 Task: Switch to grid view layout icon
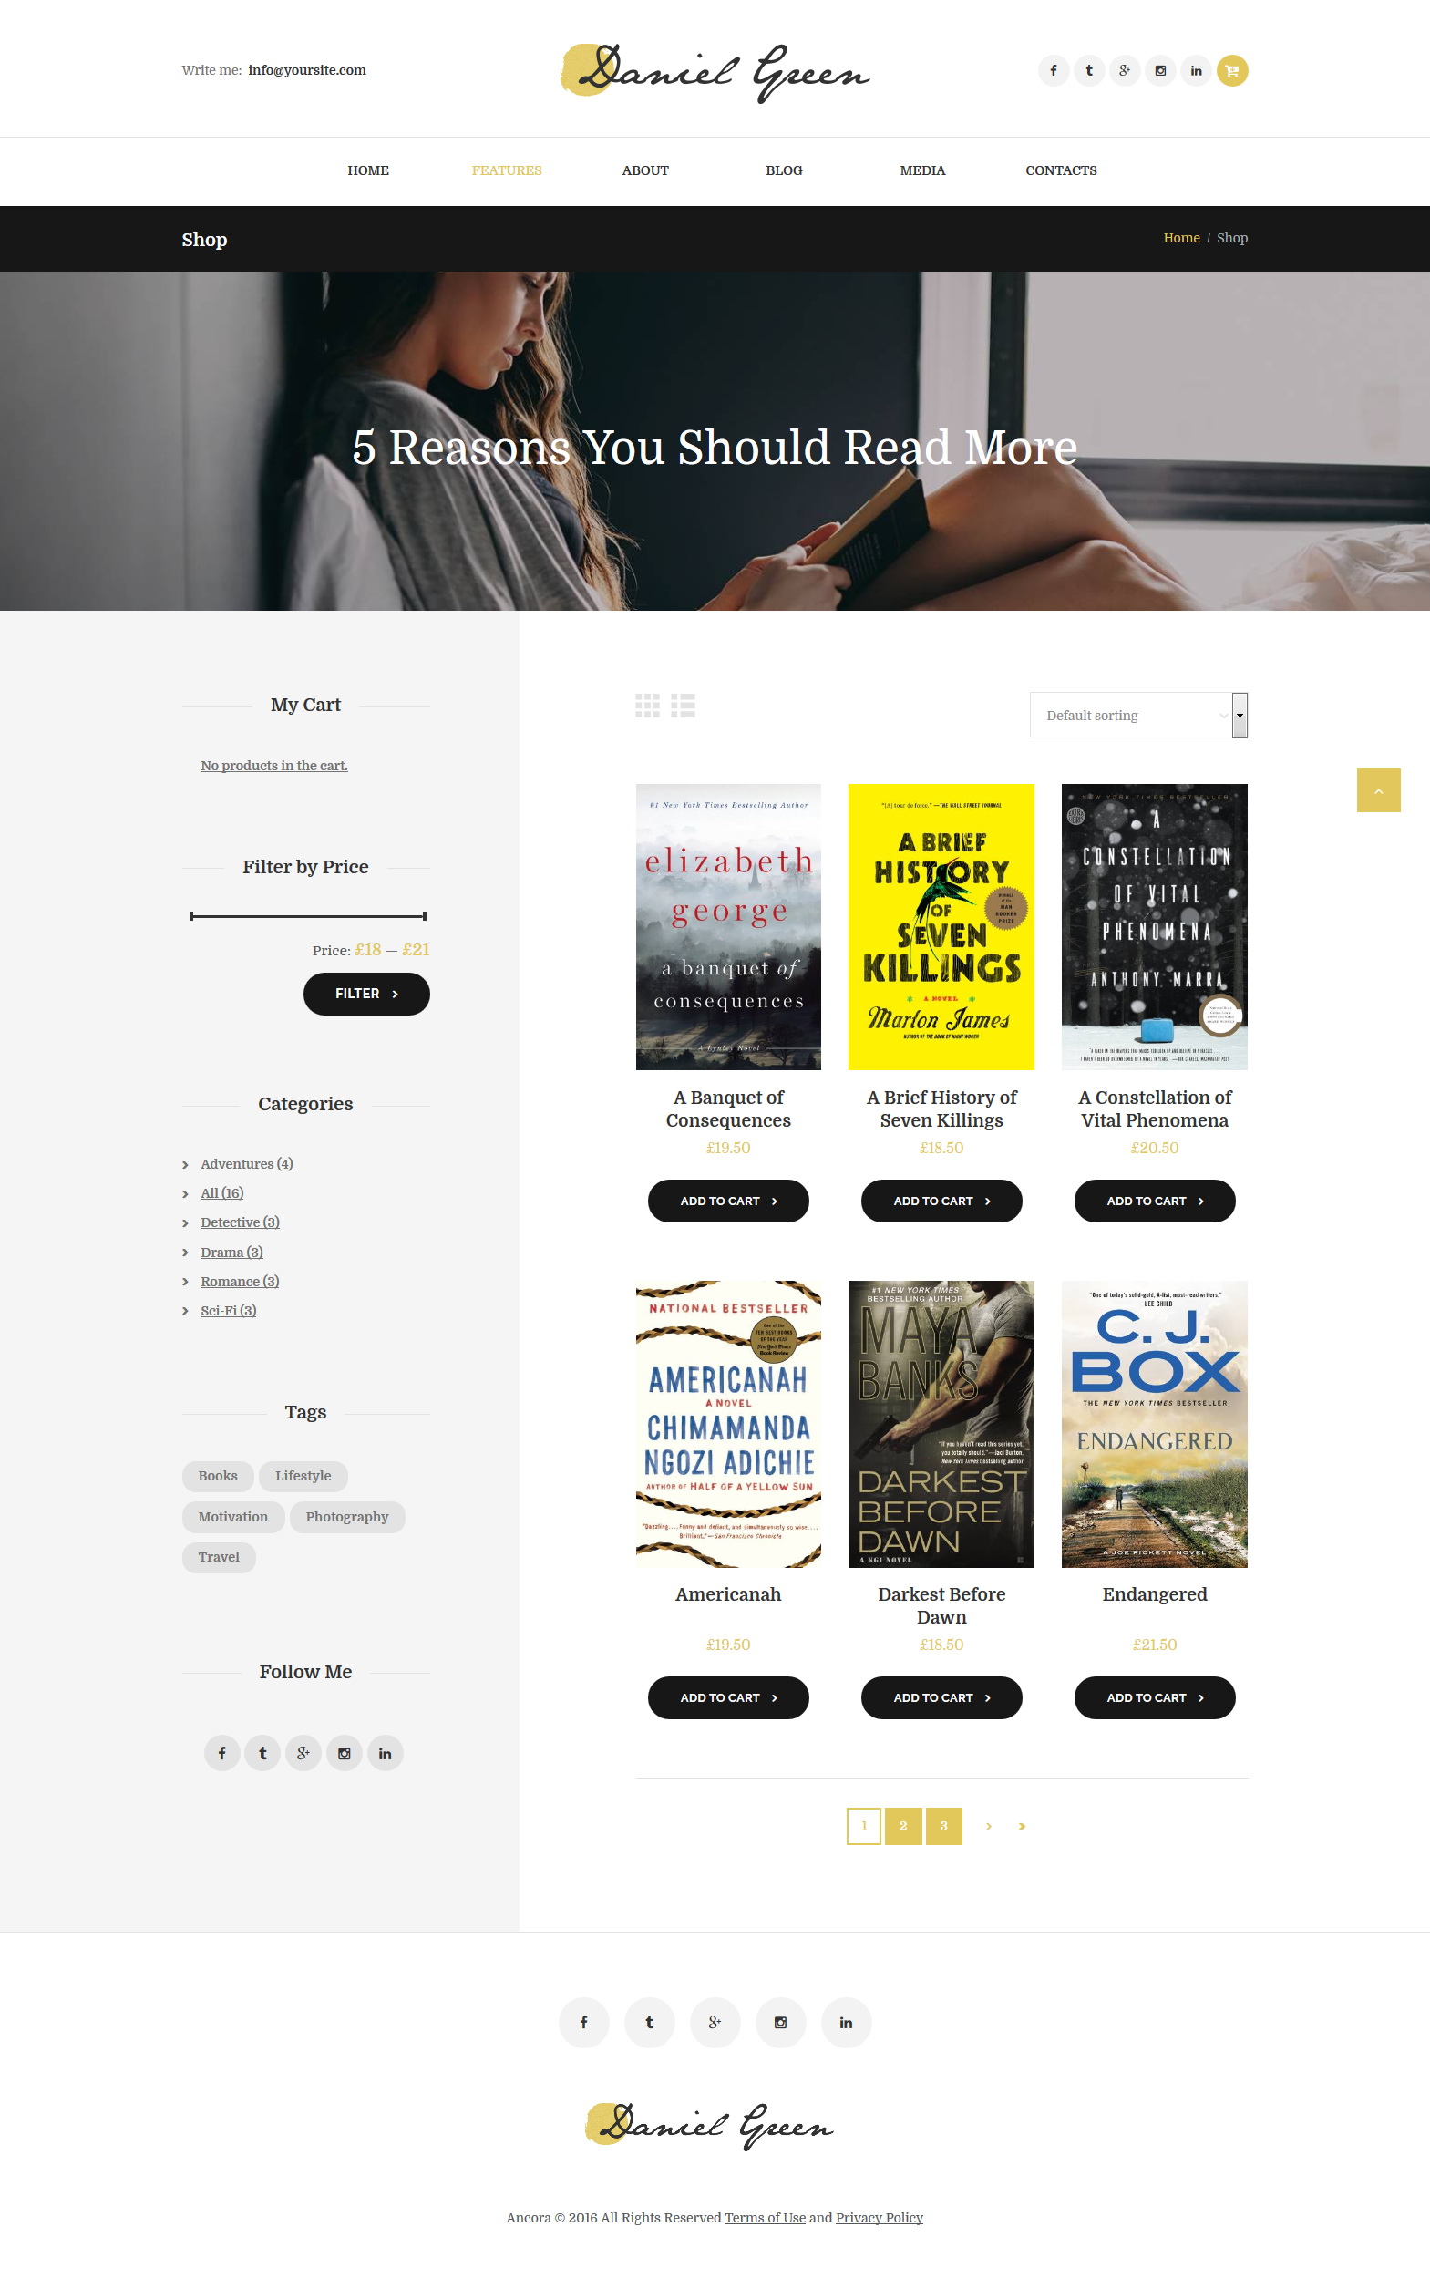coord(647,705)
